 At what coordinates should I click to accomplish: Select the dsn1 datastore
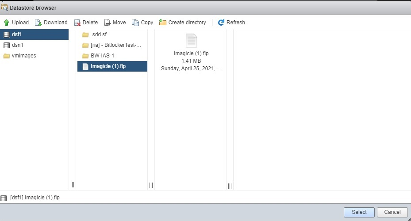[x=17, y=45]
